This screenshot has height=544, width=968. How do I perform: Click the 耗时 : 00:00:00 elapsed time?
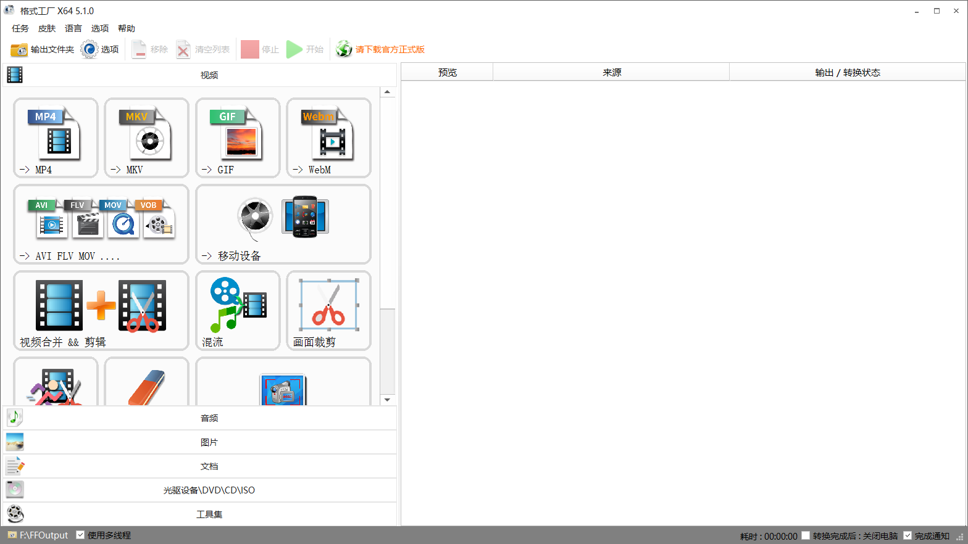[x=769, y=536]
